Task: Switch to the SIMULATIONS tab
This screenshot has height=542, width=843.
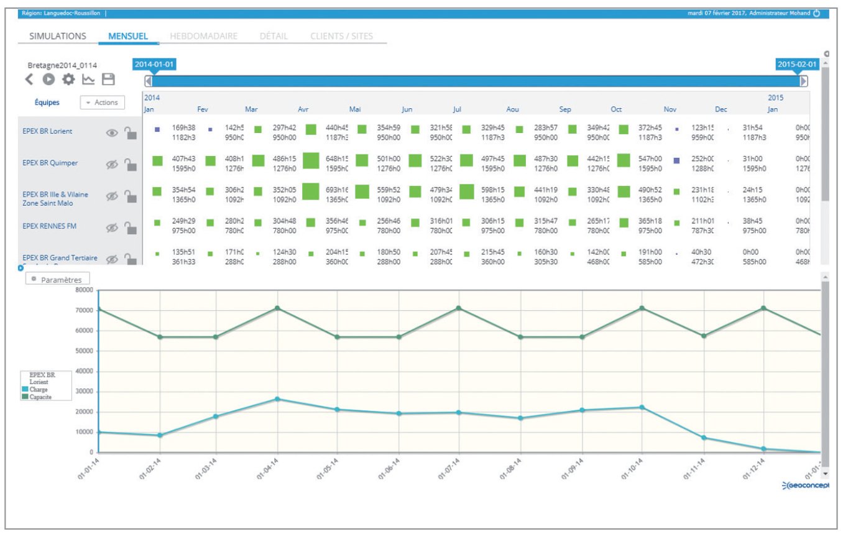Action: tap(58, 36)
